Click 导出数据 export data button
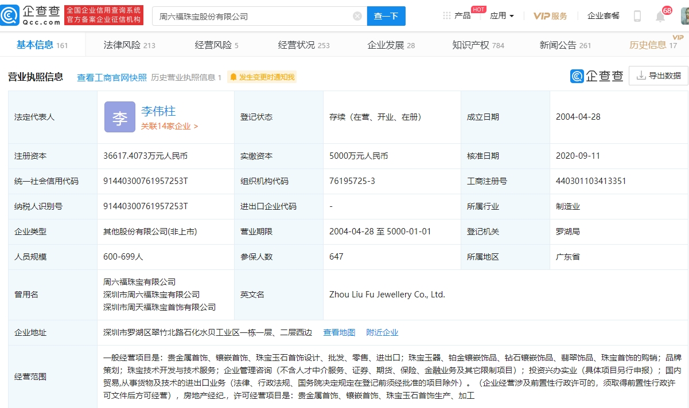The image size is (689, 408). click(658, 76)
